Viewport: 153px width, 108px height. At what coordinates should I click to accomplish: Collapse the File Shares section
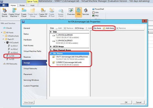(51, 53)
